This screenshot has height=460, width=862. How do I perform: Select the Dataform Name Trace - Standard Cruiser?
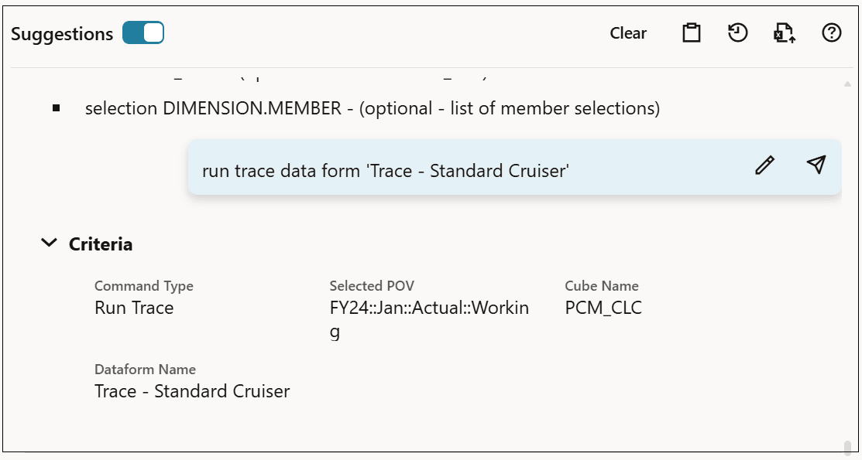coord(191,391)
